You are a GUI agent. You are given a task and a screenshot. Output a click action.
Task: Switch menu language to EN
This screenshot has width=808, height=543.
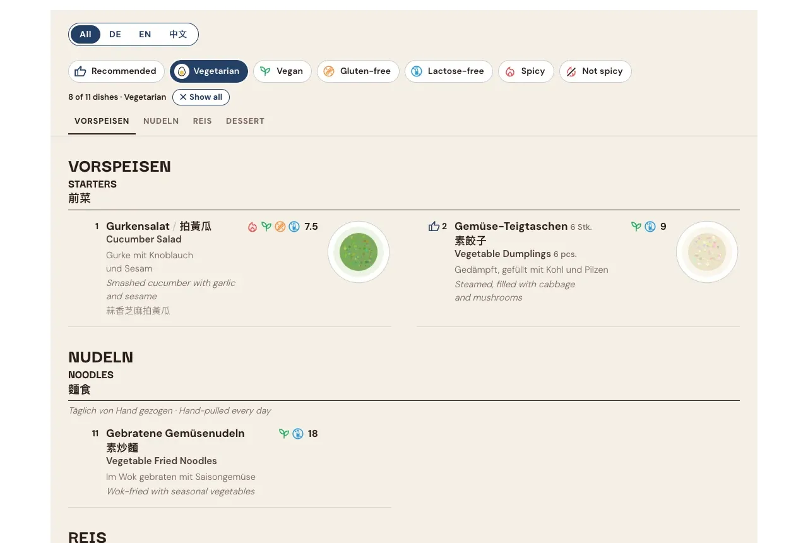145,35
